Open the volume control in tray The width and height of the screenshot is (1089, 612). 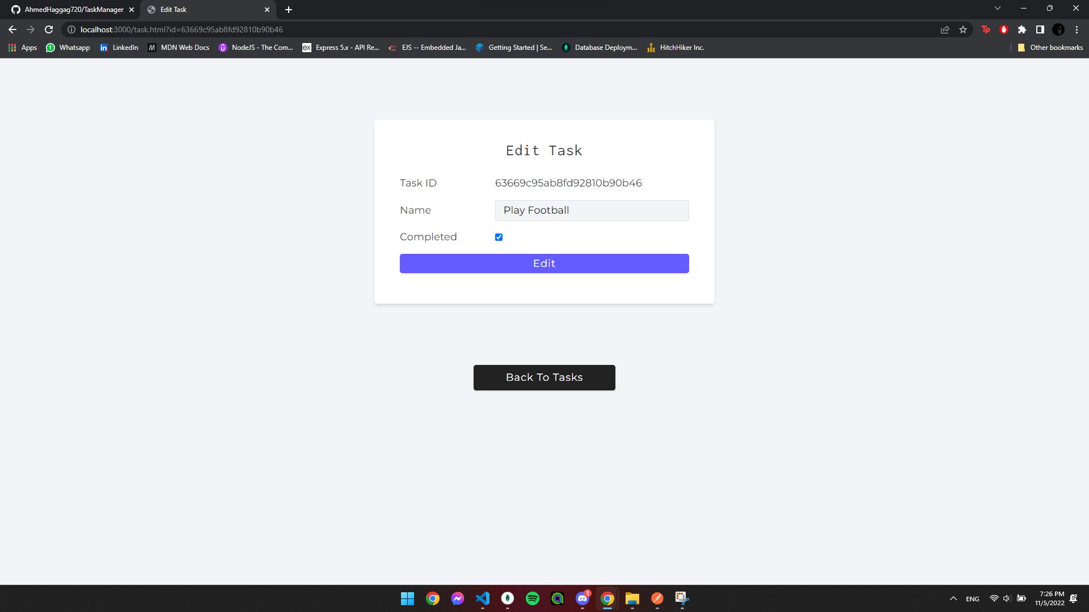(x=1007, y=598)
